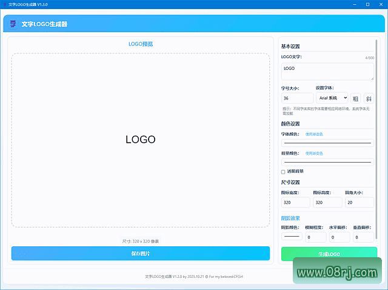Click the 圆角大小 input field

[x=360, y=203]
